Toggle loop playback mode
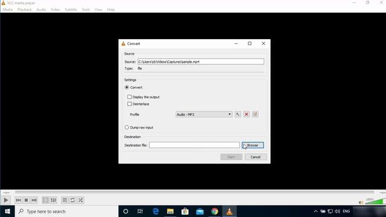Viewport: 386px width, 217px height. point(72,200)
